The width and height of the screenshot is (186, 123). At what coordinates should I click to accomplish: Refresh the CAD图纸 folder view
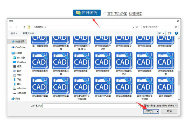pyautogui.click(x=137, y=27)
